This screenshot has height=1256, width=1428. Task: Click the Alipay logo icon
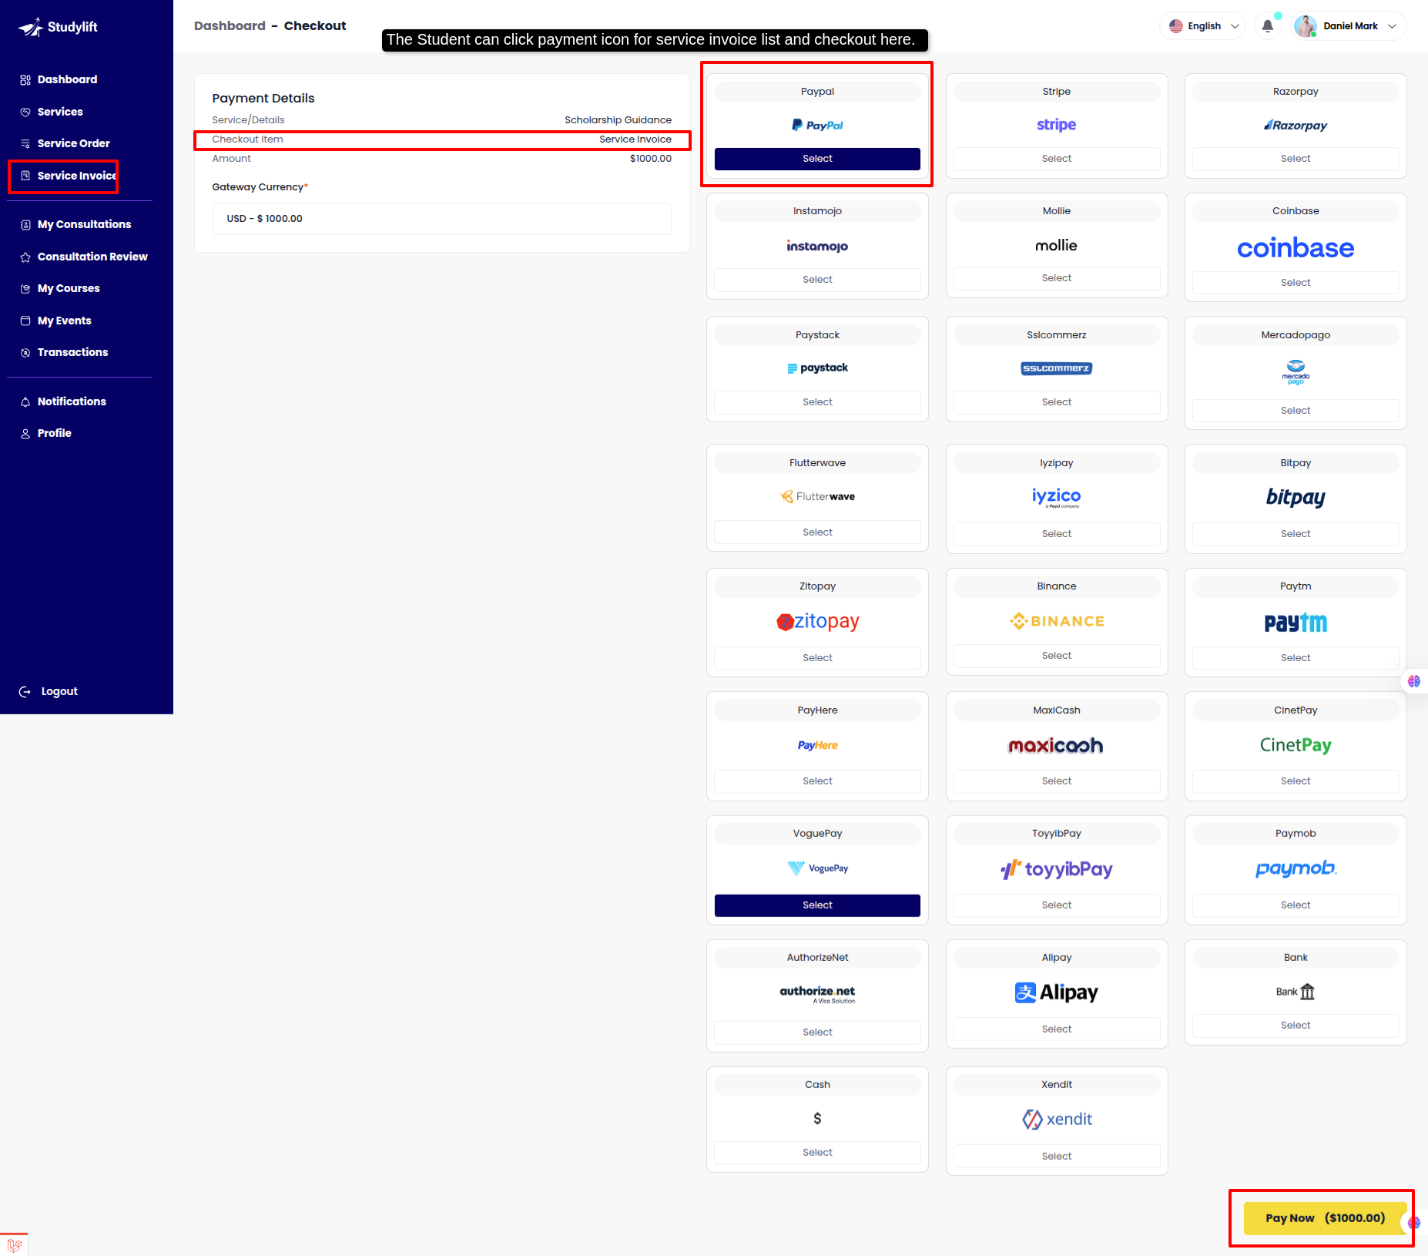[1056, 992]
